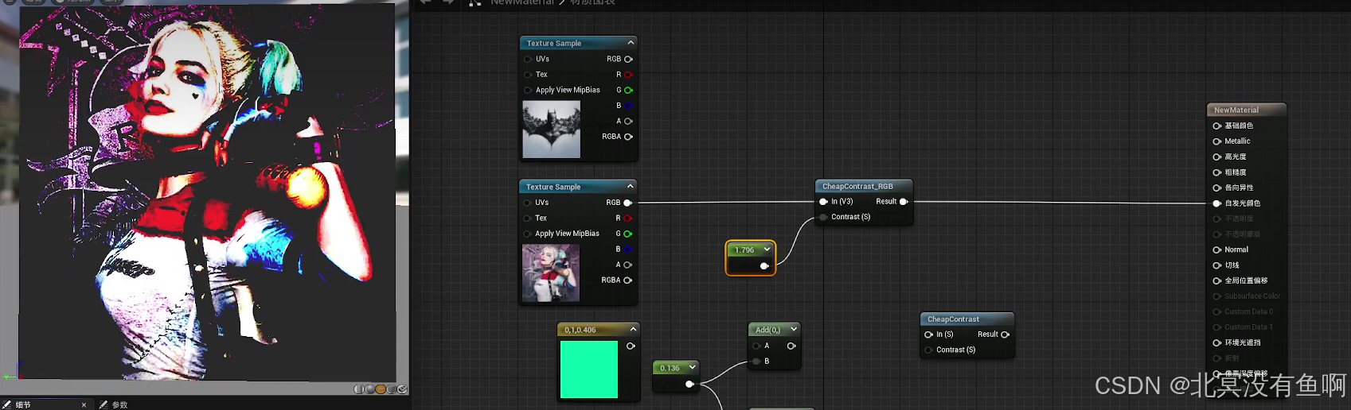Click 基础颜色 pin on NewMaterial node
The image size is (1351, 410).
1216,126
